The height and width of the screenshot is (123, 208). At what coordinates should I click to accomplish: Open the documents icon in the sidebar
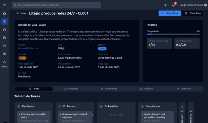pyautogui.click(x=5, y=38)
